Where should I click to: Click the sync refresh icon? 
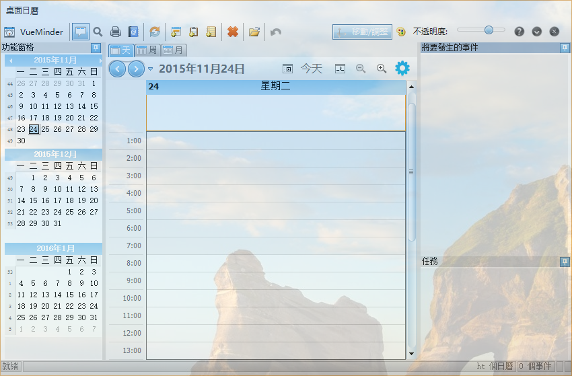click(x=155, y=32)
